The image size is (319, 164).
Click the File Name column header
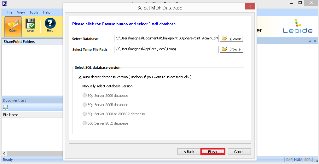click(x=32, y=115)
